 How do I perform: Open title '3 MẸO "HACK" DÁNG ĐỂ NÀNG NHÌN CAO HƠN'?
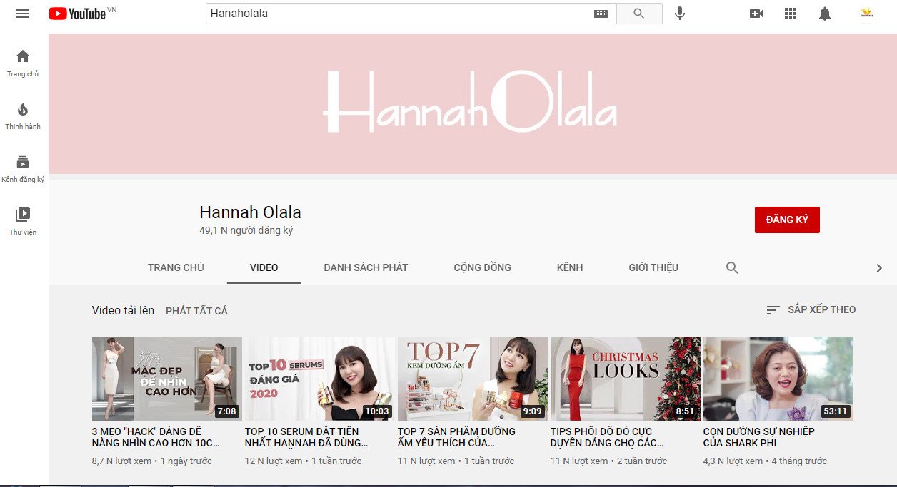(156, 437)
